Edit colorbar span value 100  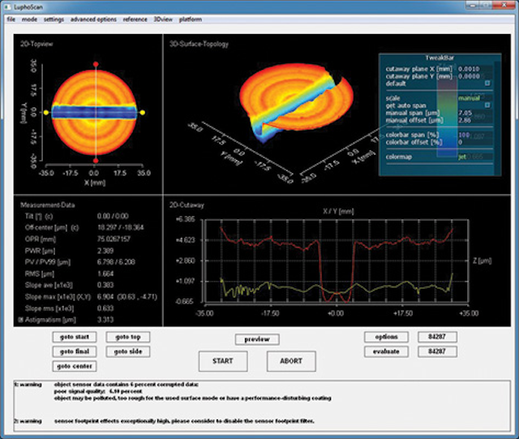pyautogui.click(x=464, y=135)
